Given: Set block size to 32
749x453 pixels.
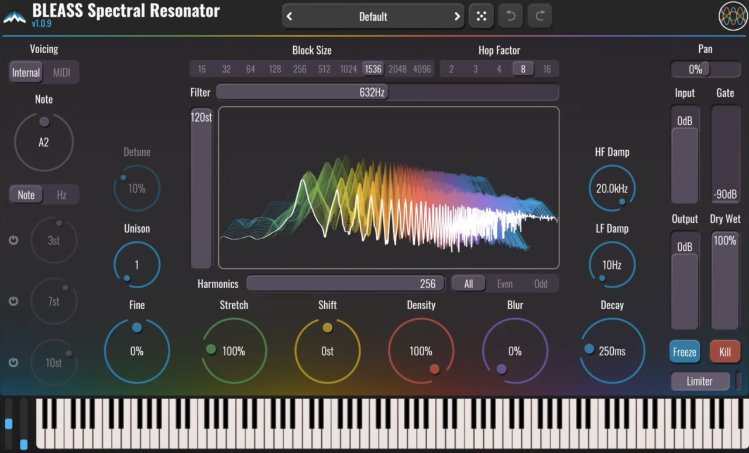Looking at the screenshot, I should coord(226,69).
